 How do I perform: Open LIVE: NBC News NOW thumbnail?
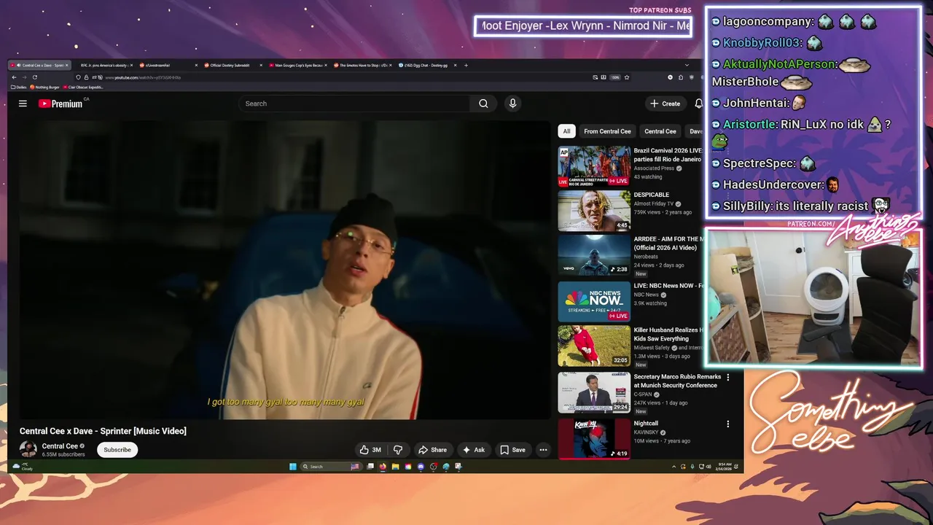click(594, 301)
